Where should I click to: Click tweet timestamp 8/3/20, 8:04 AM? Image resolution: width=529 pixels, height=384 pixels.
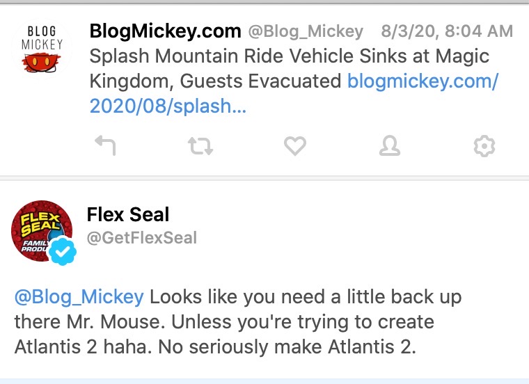pos(447,31)
